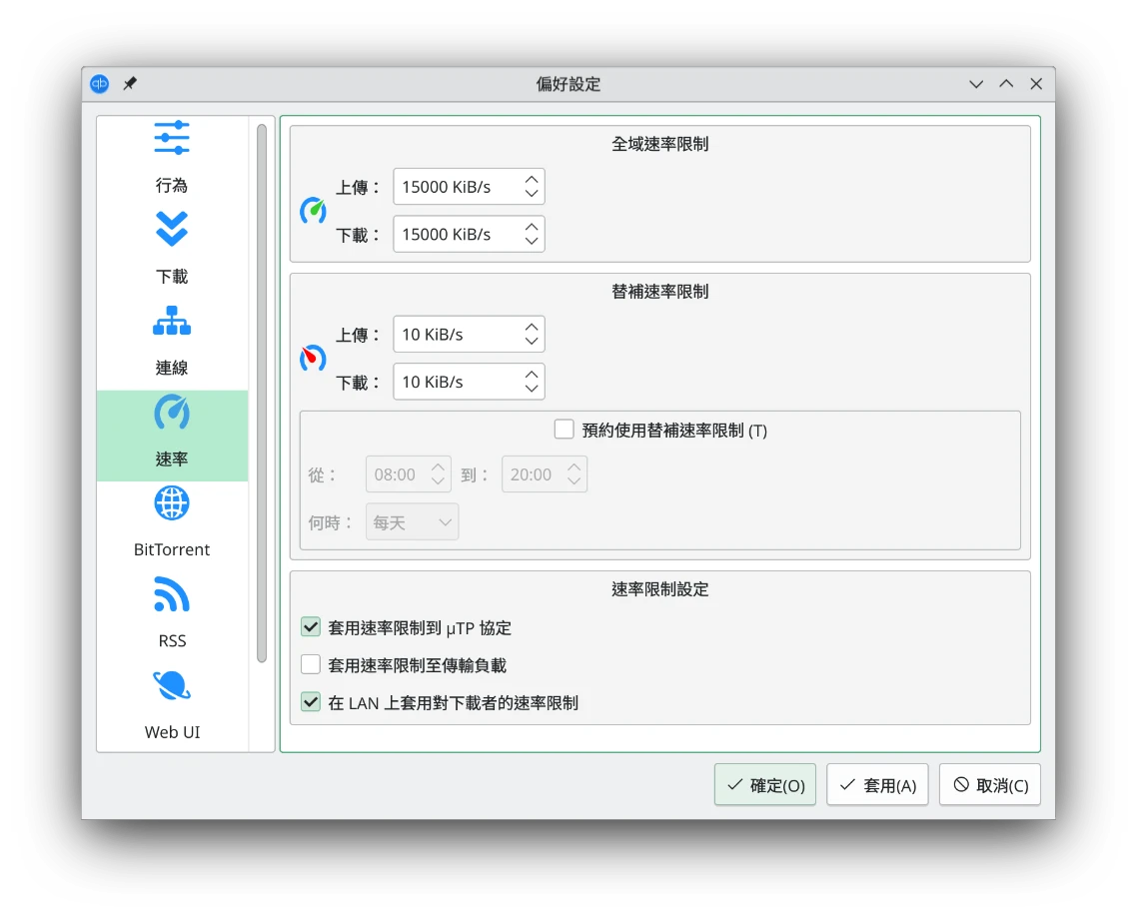
Task: Increase global upload limit with up arrow
Action: click(532, 179)
